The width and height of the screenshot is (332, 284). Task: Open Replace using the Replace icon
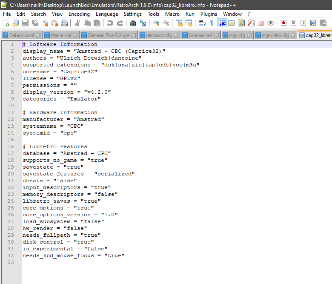pyautogui.click(x=143, y=23)
